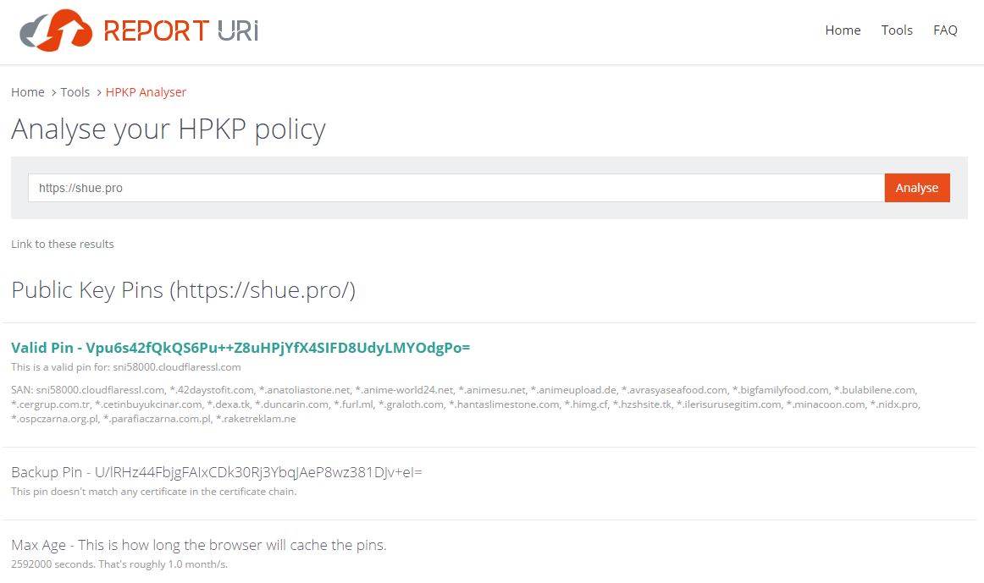Viewport: 984px width, 583px height.
Task: Click the green Valid Pin hash line
Action: click(x=240, y=348)
